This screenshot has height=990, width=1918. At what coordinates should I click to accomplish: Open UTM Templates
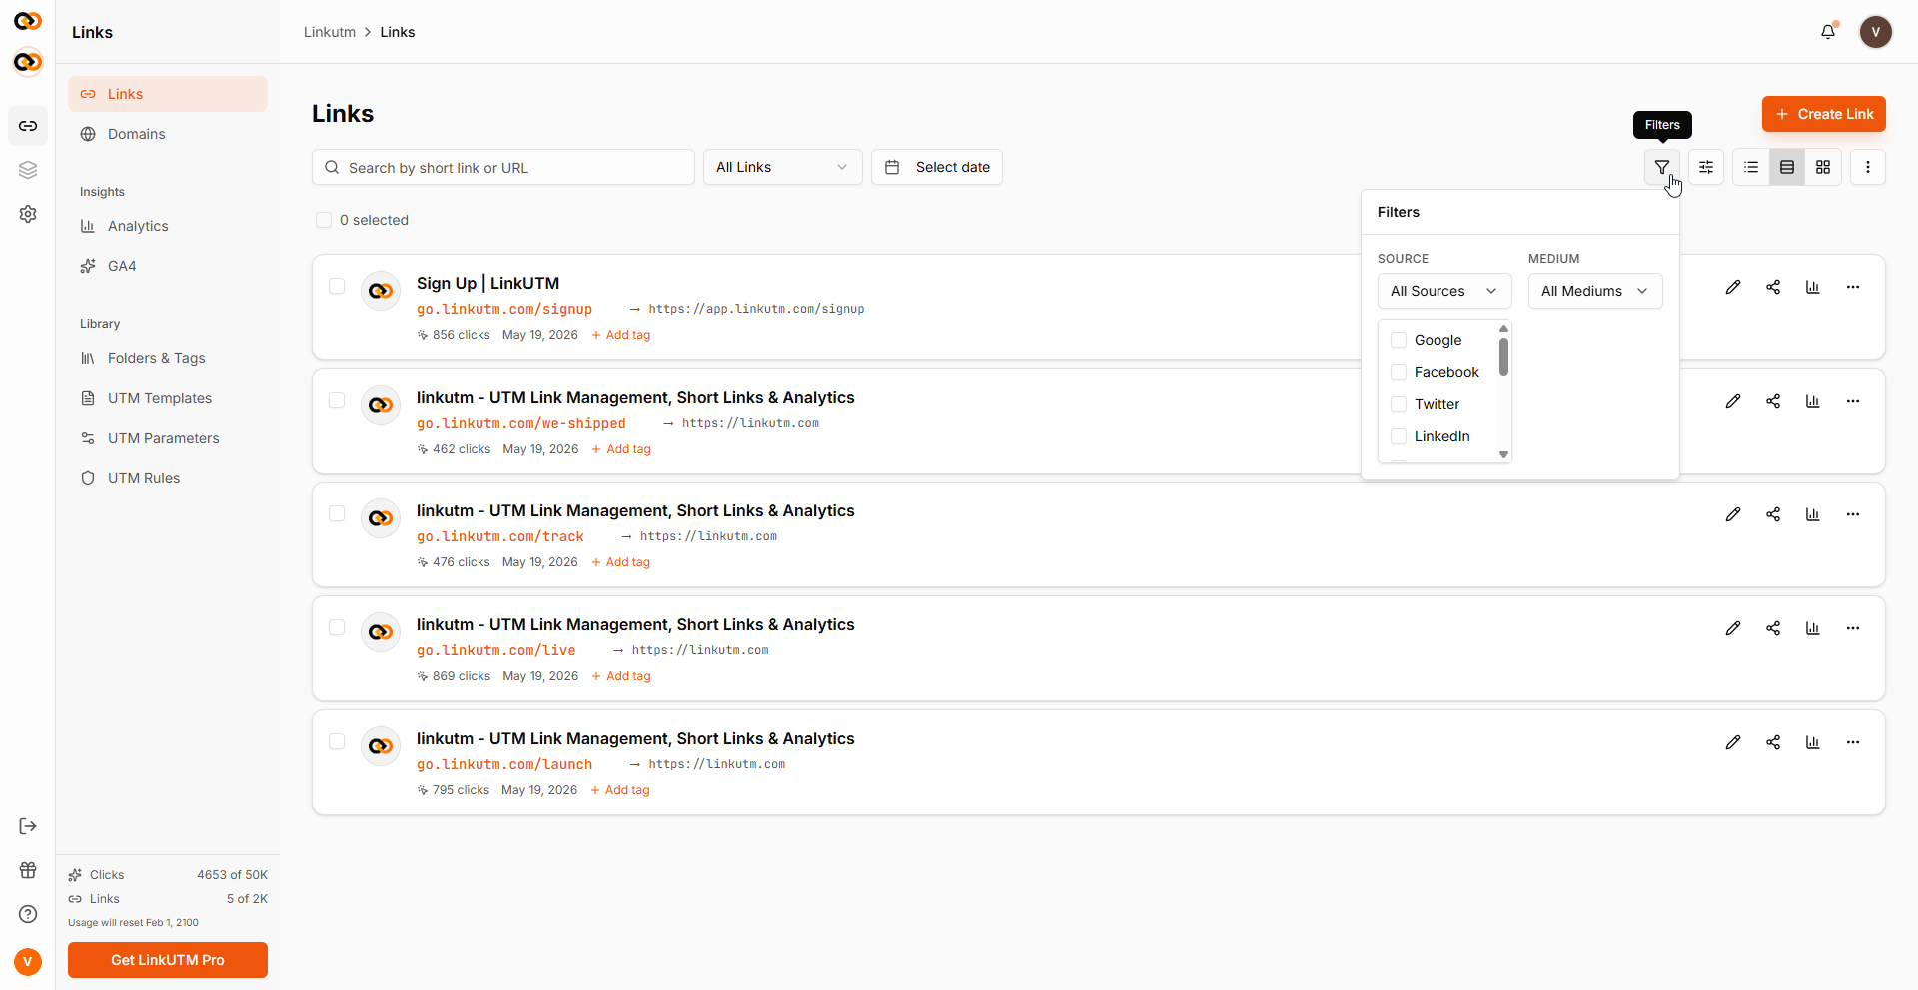pos(168,398)
